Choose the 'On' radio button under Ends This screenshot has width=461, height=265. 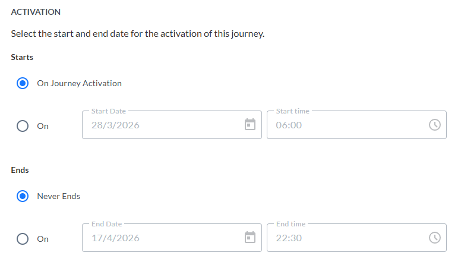tap(23, 239)
